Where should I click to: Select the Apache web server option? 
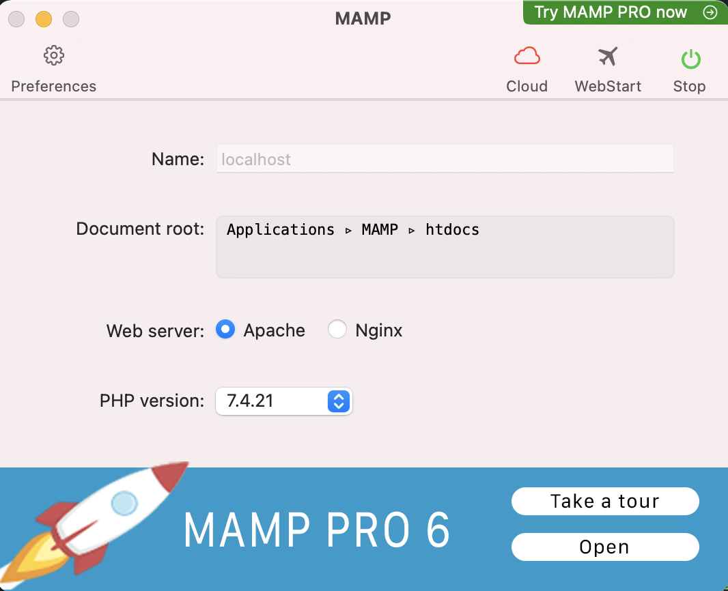point(225,330)
